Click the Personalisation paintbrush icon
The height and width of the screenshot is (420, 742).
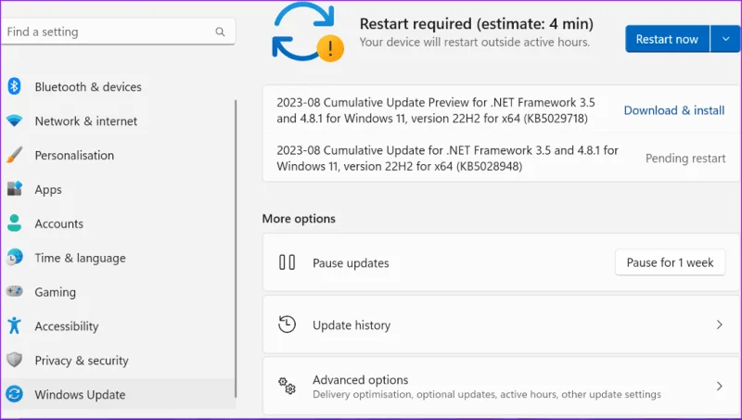[14, 155]
